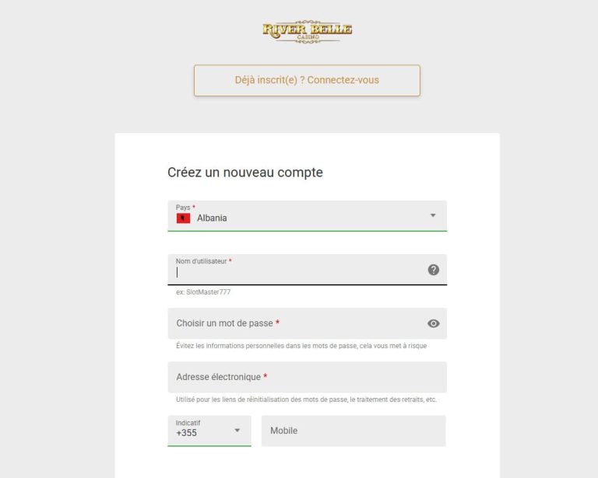The image size is (598, 478).
Task: Click the River Belle Casino logo
Action: pos(307,31)
